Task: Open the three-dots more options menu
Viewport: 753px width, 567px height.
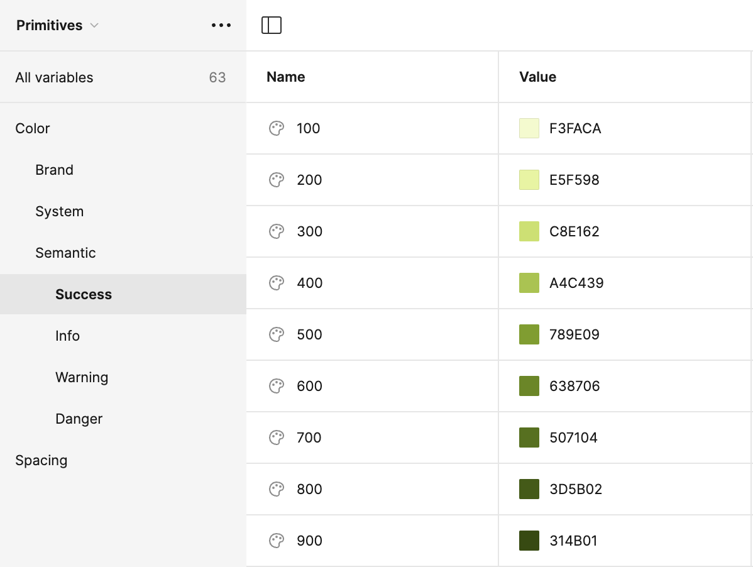Action: click(221, 25)
